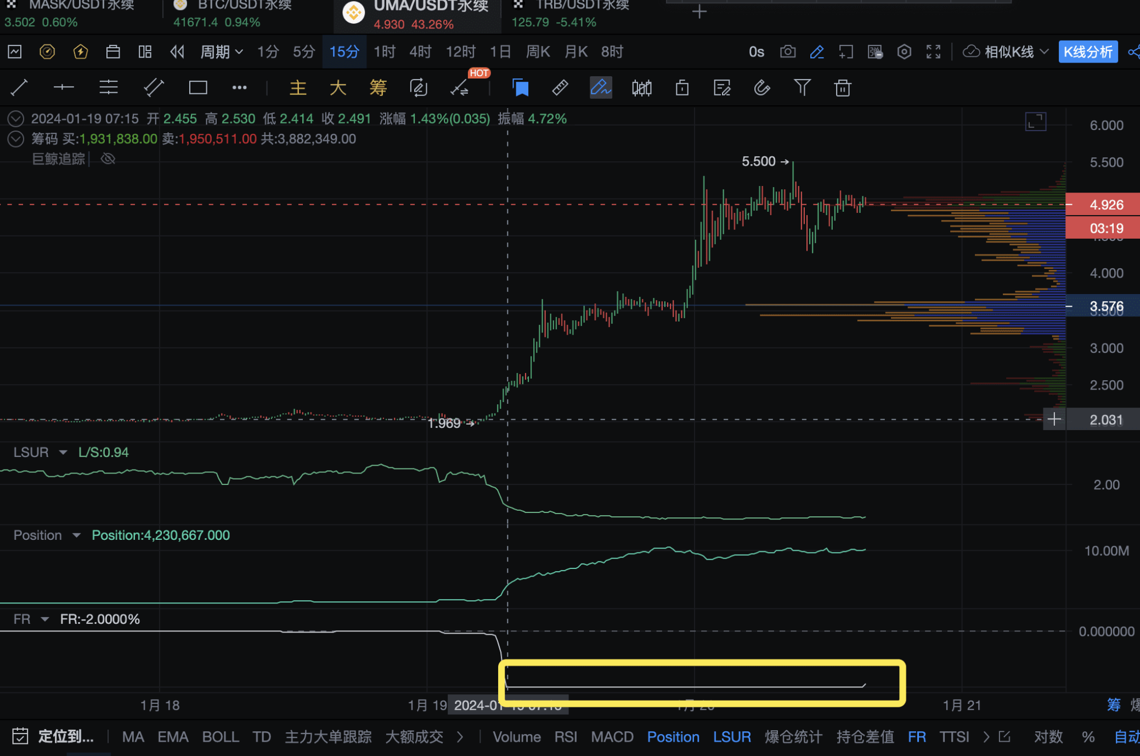Click the K线分析 button
This screenshot has width=1140, height=756.
click(x=1088, y=52)
